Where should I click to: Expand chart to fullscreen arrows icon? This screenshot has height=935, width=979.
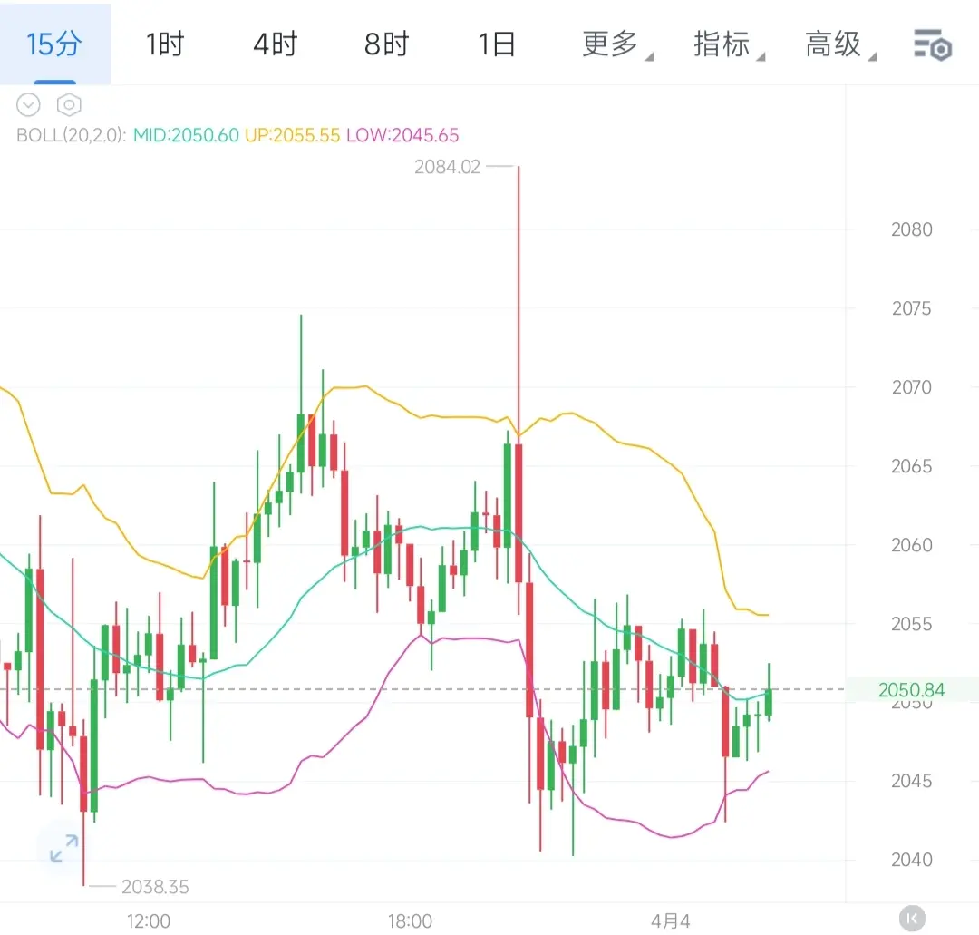tap(63, 848)
